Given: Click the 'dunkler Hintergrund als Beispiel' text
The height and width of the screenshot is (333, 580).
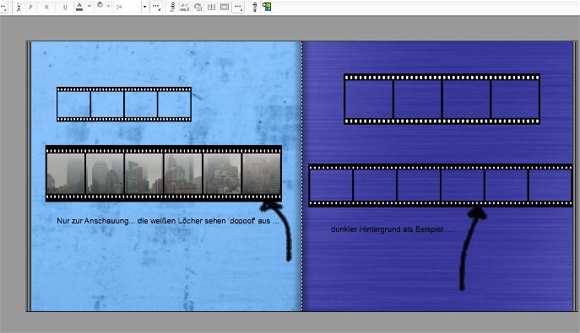Looking at the screenshot, I should (x=393, y=229).
